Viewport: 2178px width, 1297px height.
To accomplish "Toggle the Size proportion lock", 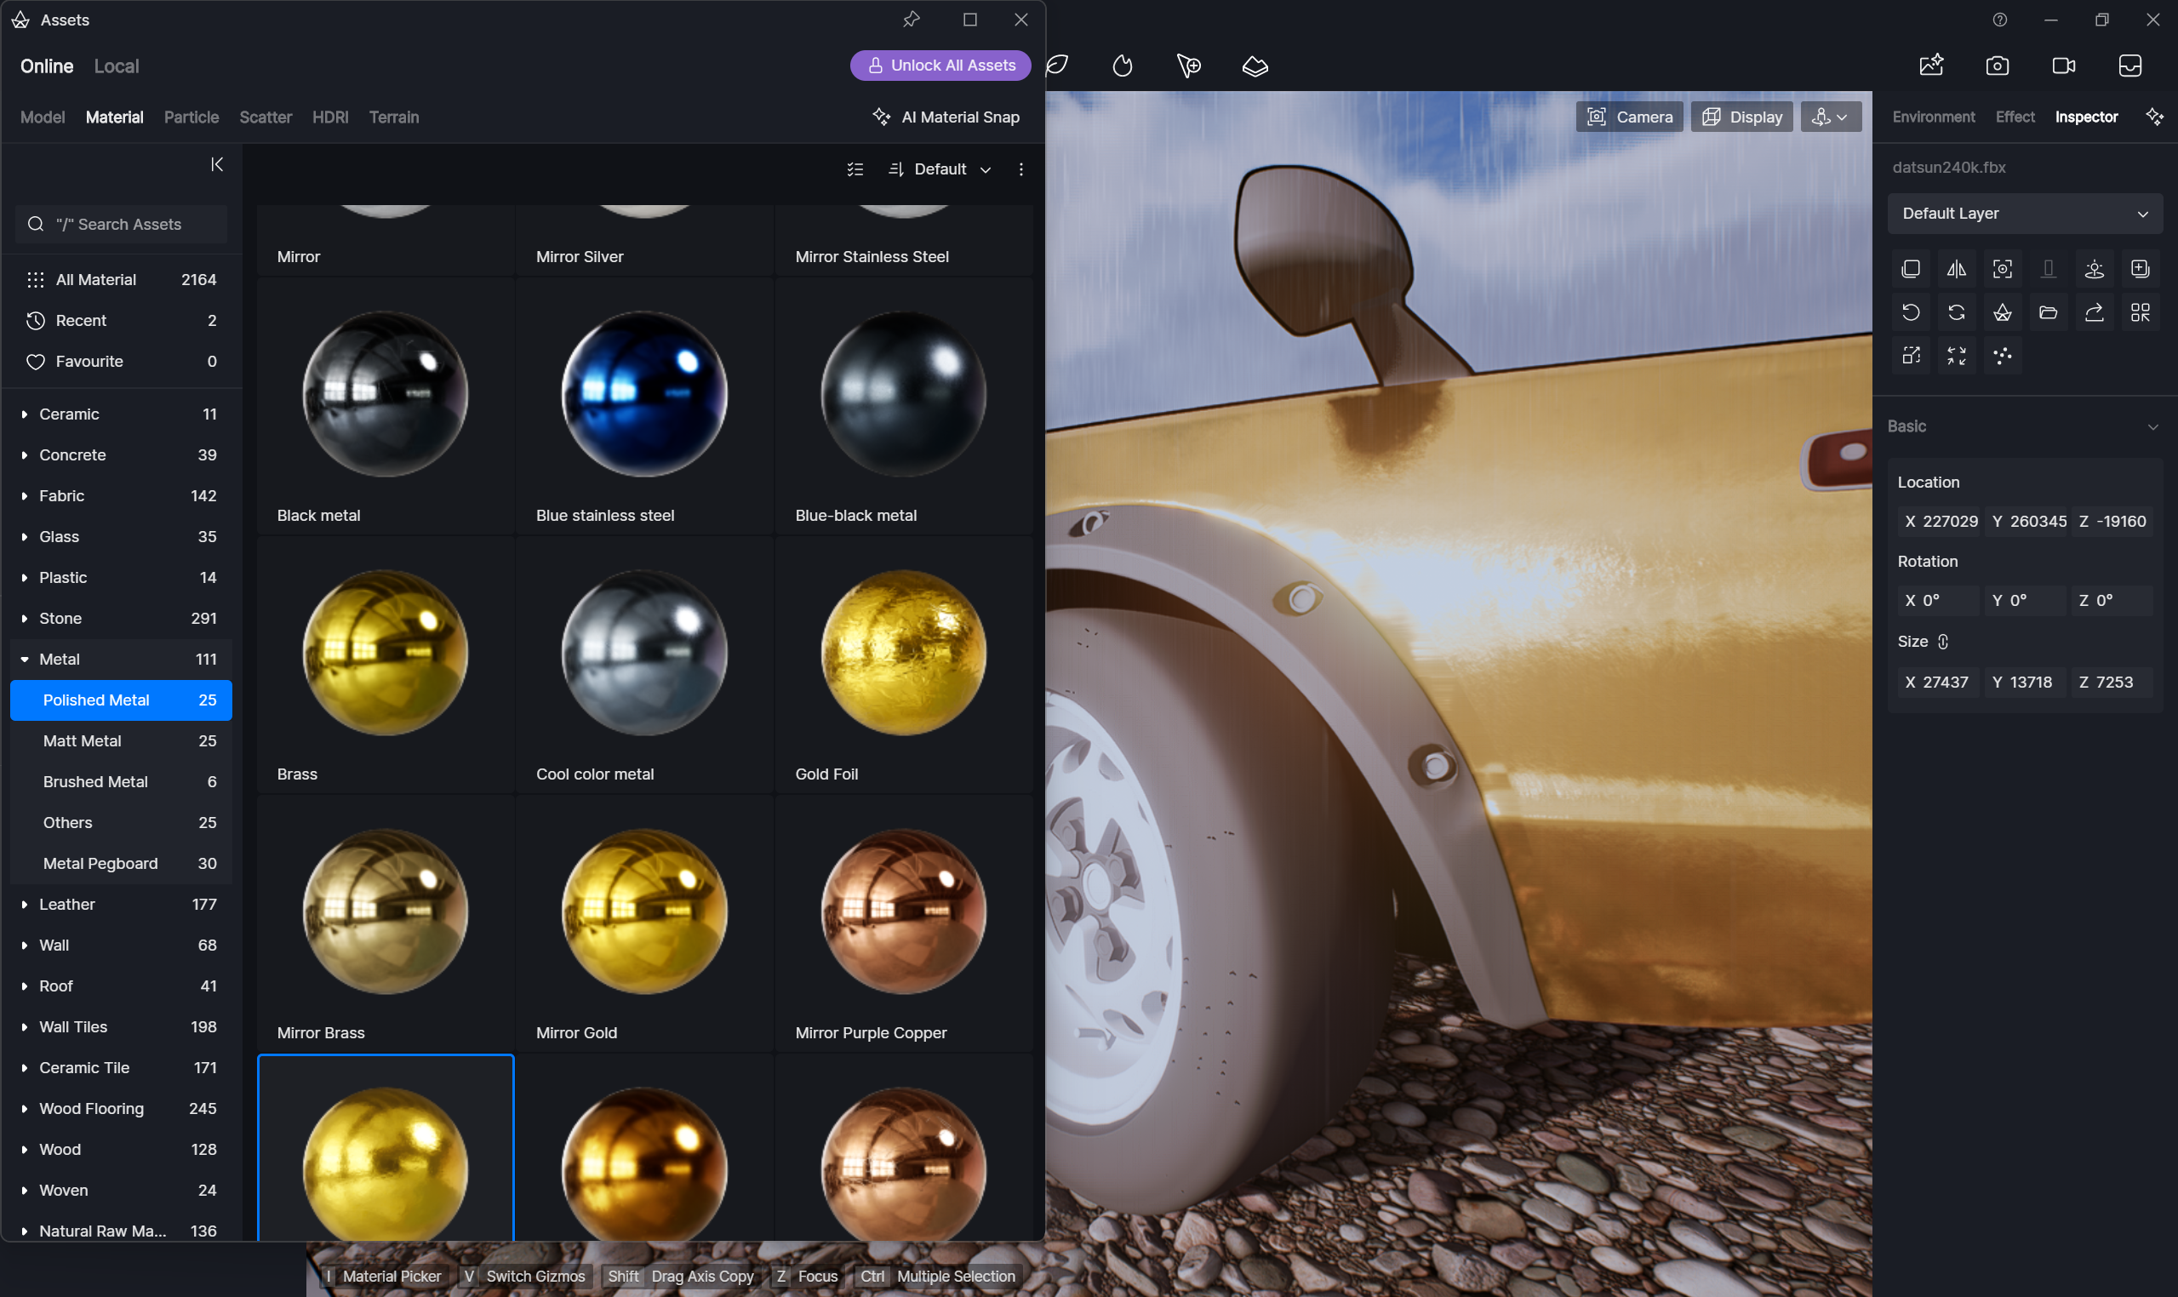I will click(1942, 642).
